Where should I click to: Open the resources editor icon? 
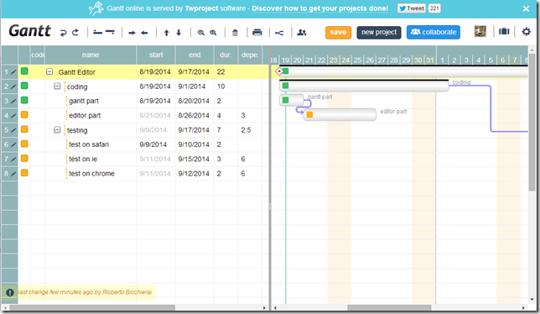click(x=302, y=33)
